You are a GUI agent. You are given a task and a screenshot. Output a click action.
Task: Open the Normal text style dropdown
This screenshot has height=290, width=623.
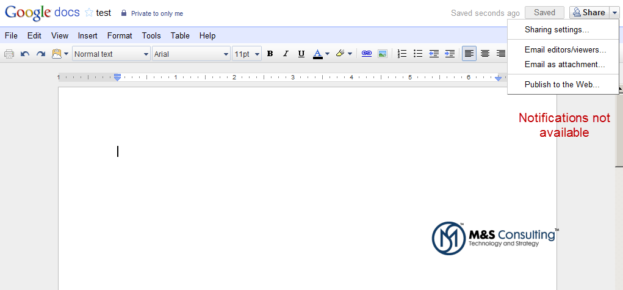[111, 54]
